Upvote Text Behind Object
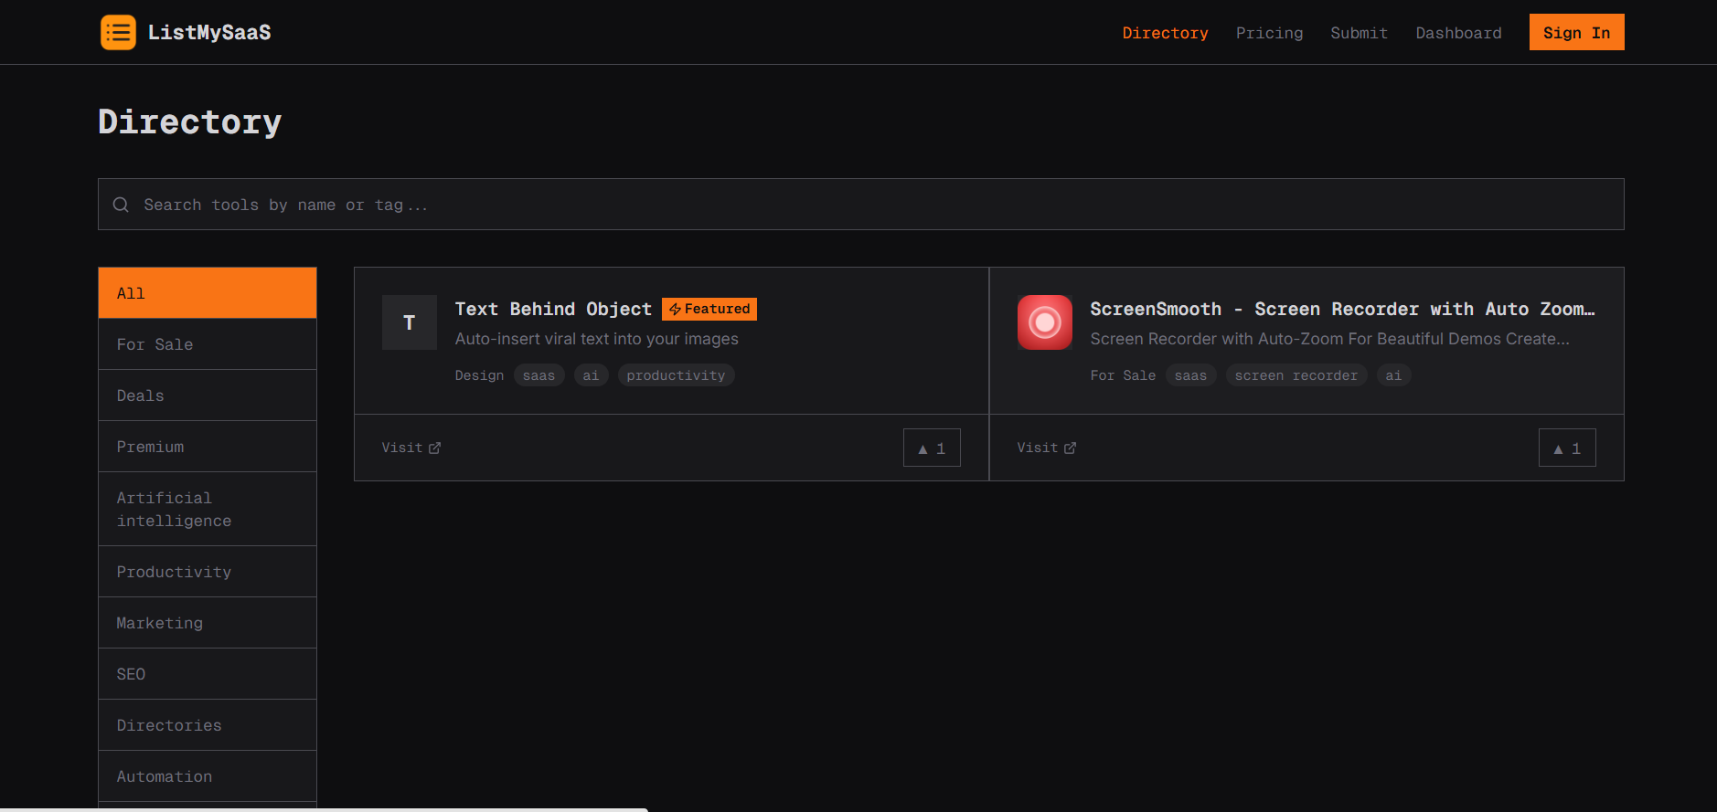 [932, 448]
